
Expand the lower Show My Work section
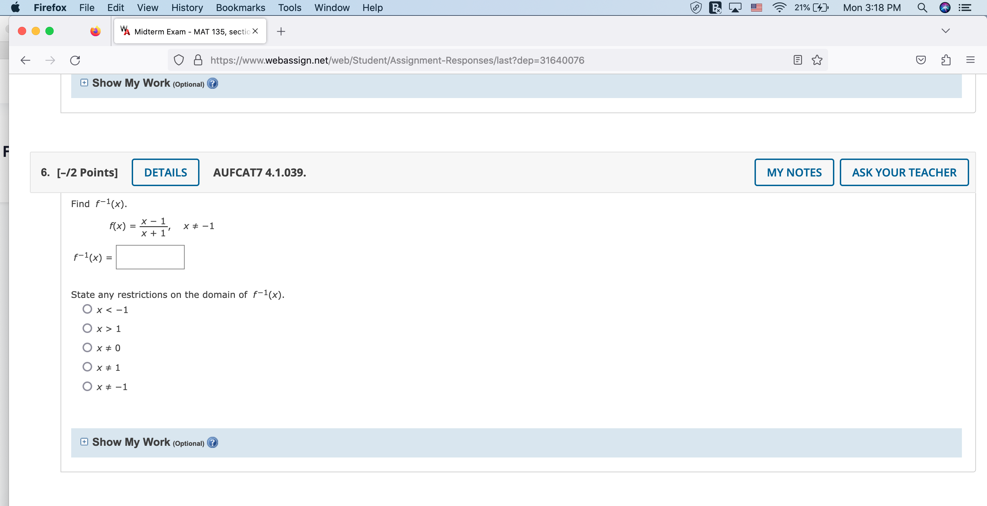click(84, 442)
